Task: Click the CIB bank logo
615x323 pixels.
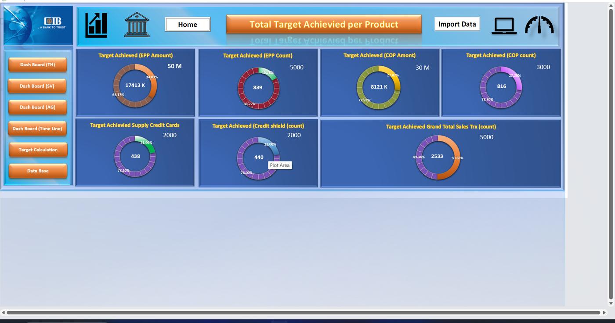Action: click(x=38, y=25)
